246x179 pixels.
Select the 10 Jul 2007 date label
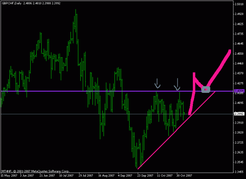click(x=67, y=175)
